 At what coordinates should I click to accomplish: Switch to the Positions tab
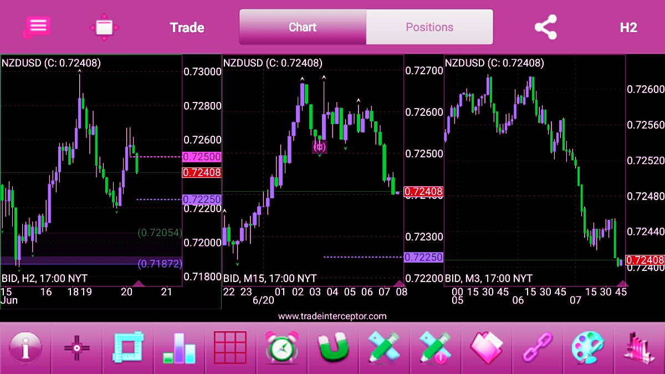[429, 27]
